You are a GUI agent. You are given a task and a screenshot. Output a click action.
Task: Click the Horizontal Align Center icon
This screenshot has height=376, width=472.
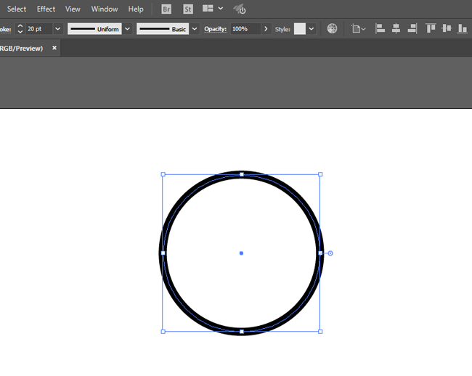coord(396,29)
